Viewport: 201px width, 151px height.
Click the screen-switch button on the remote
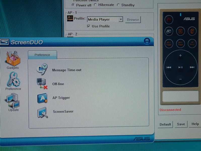pos(169,31)
